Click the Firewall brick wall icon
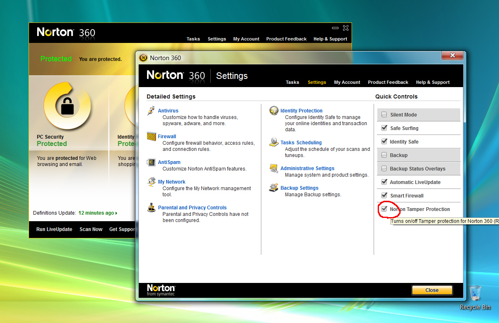Screen dimensions: 499x323 [x=151, y=137]
